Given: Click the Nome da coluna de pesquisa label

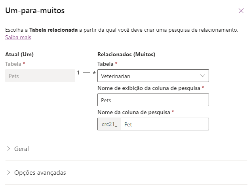Looking at the screenshot, I should tap(134, 112).
